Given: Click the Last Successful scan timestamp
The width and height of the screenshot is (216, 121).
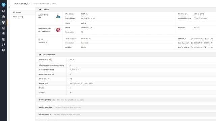Looking at the screenshot, I should pyautogui.click(x=204, y=43).
